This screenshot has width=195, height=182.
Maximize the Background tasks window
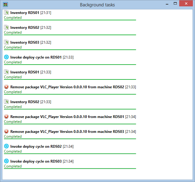coord(175,4)
